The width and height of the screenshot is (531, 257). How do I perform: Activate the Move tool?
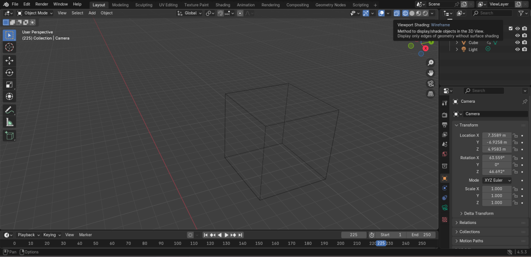point(9,60)
